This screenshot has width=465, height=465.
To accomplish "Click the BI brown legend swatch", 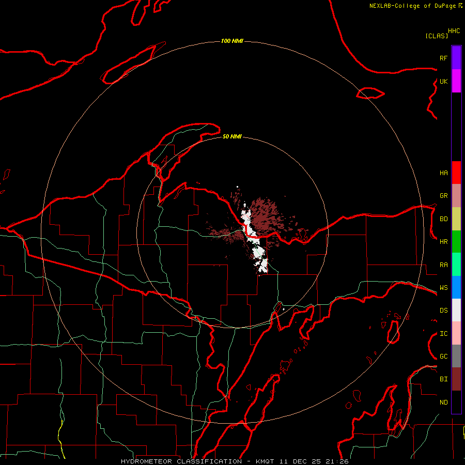I will click(456, 379).
